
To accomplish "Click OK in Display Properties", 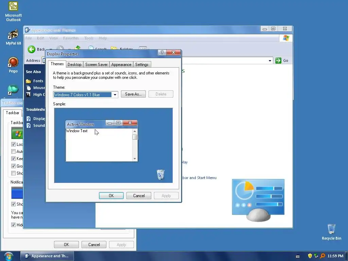I will tap(111, 195).
